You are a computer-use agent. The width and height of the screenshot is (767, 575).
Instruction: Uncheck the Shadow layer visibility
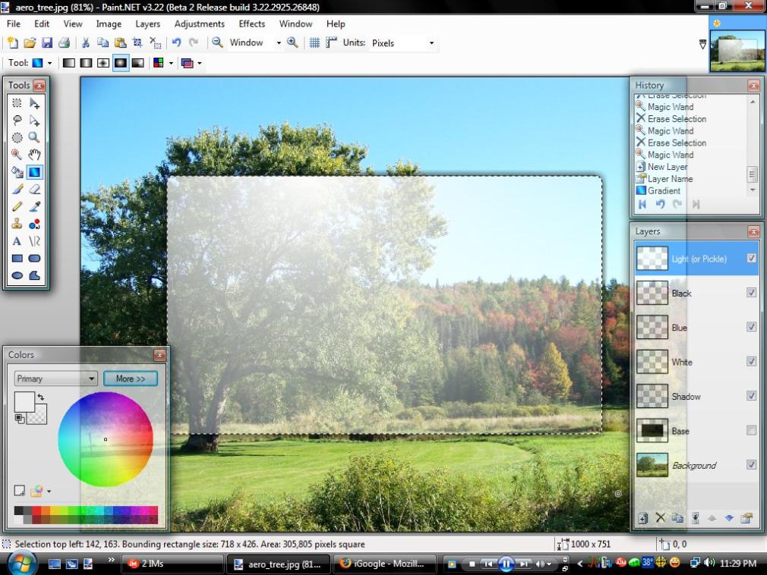click(751, 396)
